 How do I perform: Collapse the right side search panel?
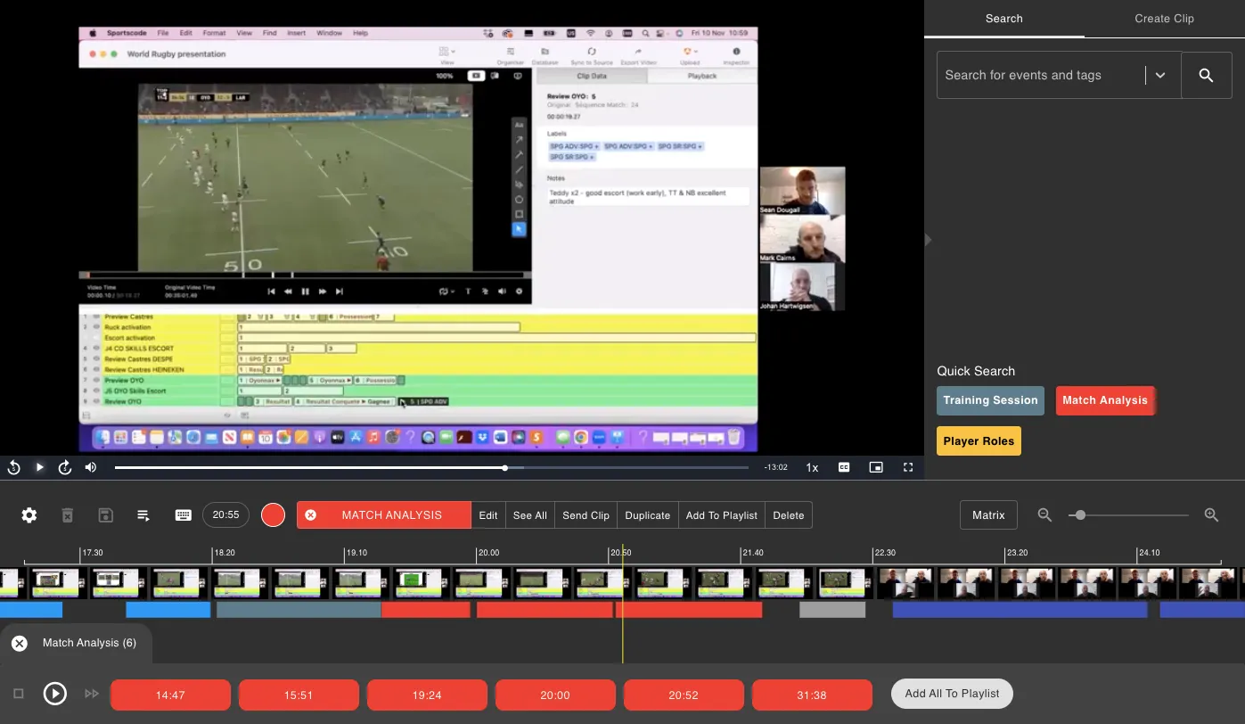(928, 240)
